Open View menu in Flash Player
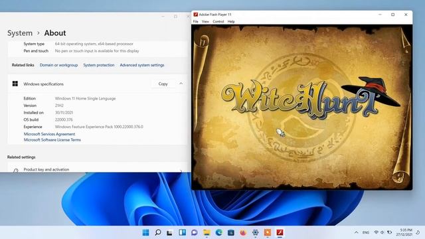The width and height of the screenshot is (425, 239). point(205,21)
